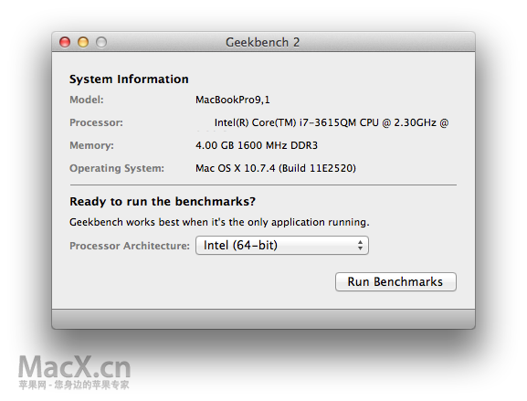Click the Run Benchmarks button
This screenshot has height=401, width=527.
coord(395,281)
